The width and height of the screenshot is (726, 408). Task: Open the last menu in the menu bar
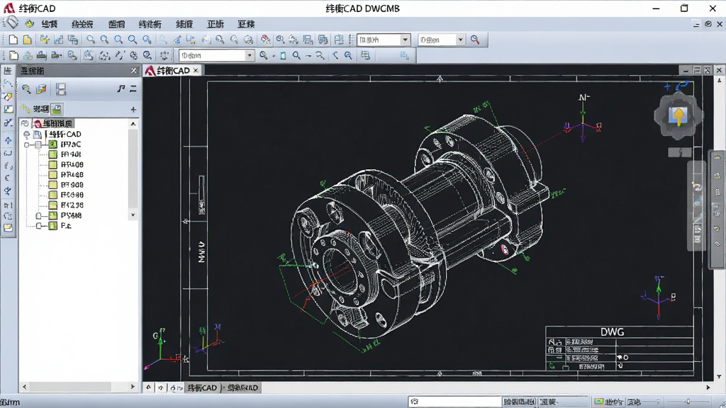pos(246,24)
